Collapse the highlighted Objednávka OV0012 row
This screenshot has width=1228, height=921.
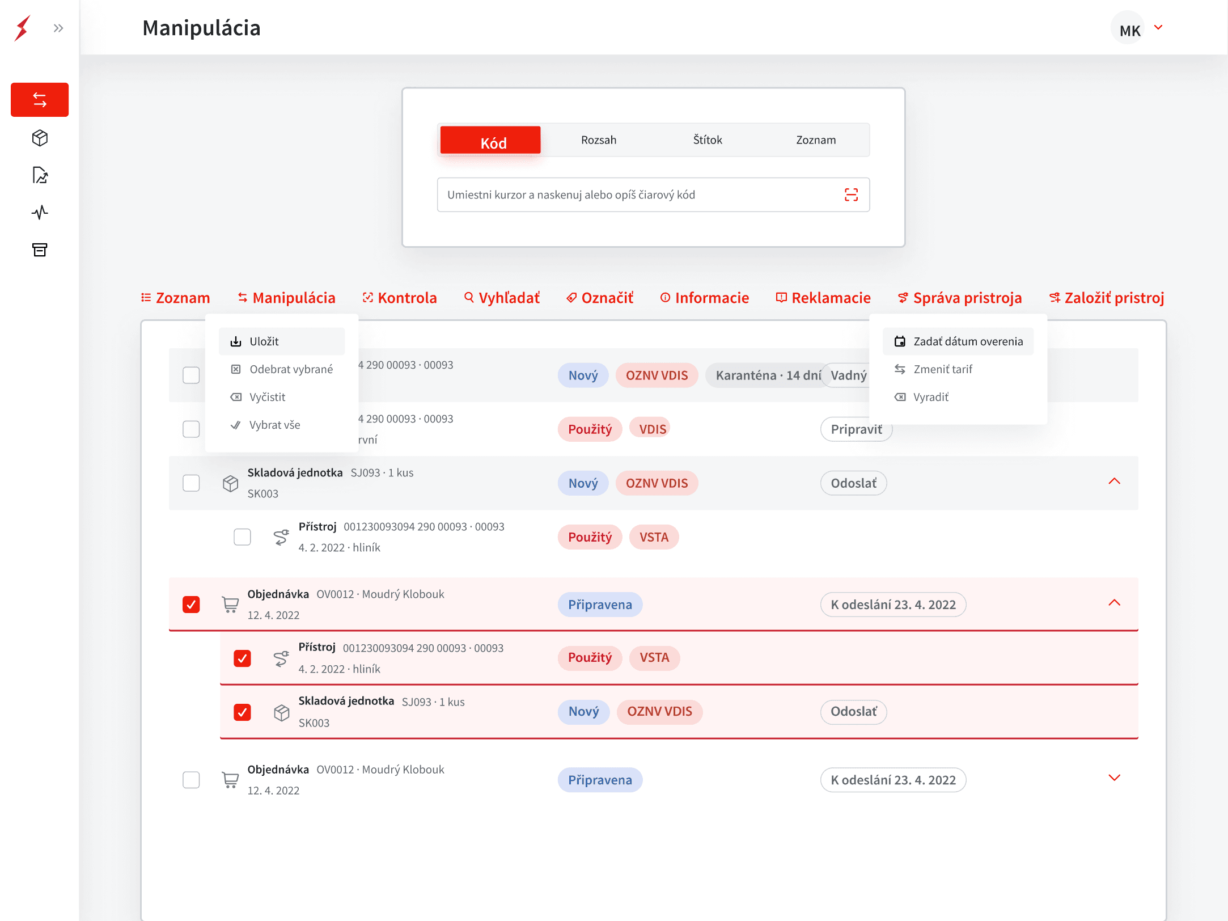1115,603
